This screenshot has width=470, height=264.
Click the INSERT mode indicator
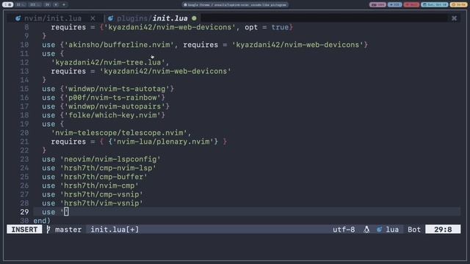(x=24, y=230)
